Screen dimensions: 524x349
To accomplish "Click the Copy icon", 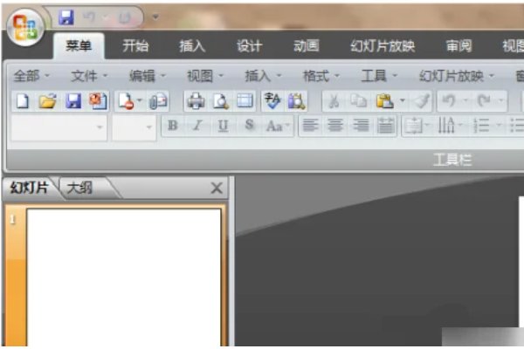I will pos(359,101).
